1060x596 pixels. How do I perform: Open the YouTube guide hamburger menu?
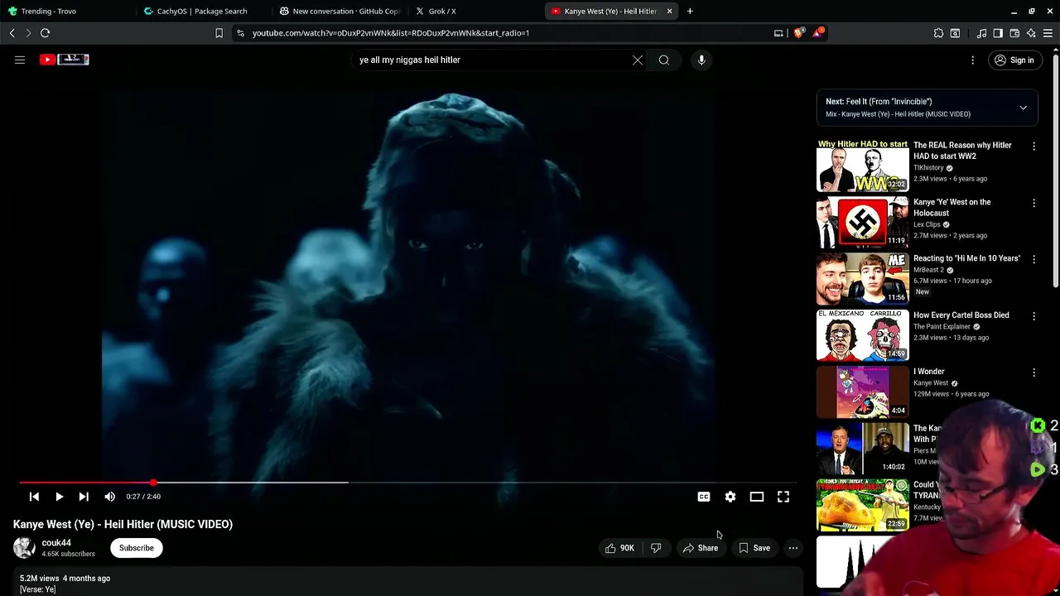click(x=20, y=60)
